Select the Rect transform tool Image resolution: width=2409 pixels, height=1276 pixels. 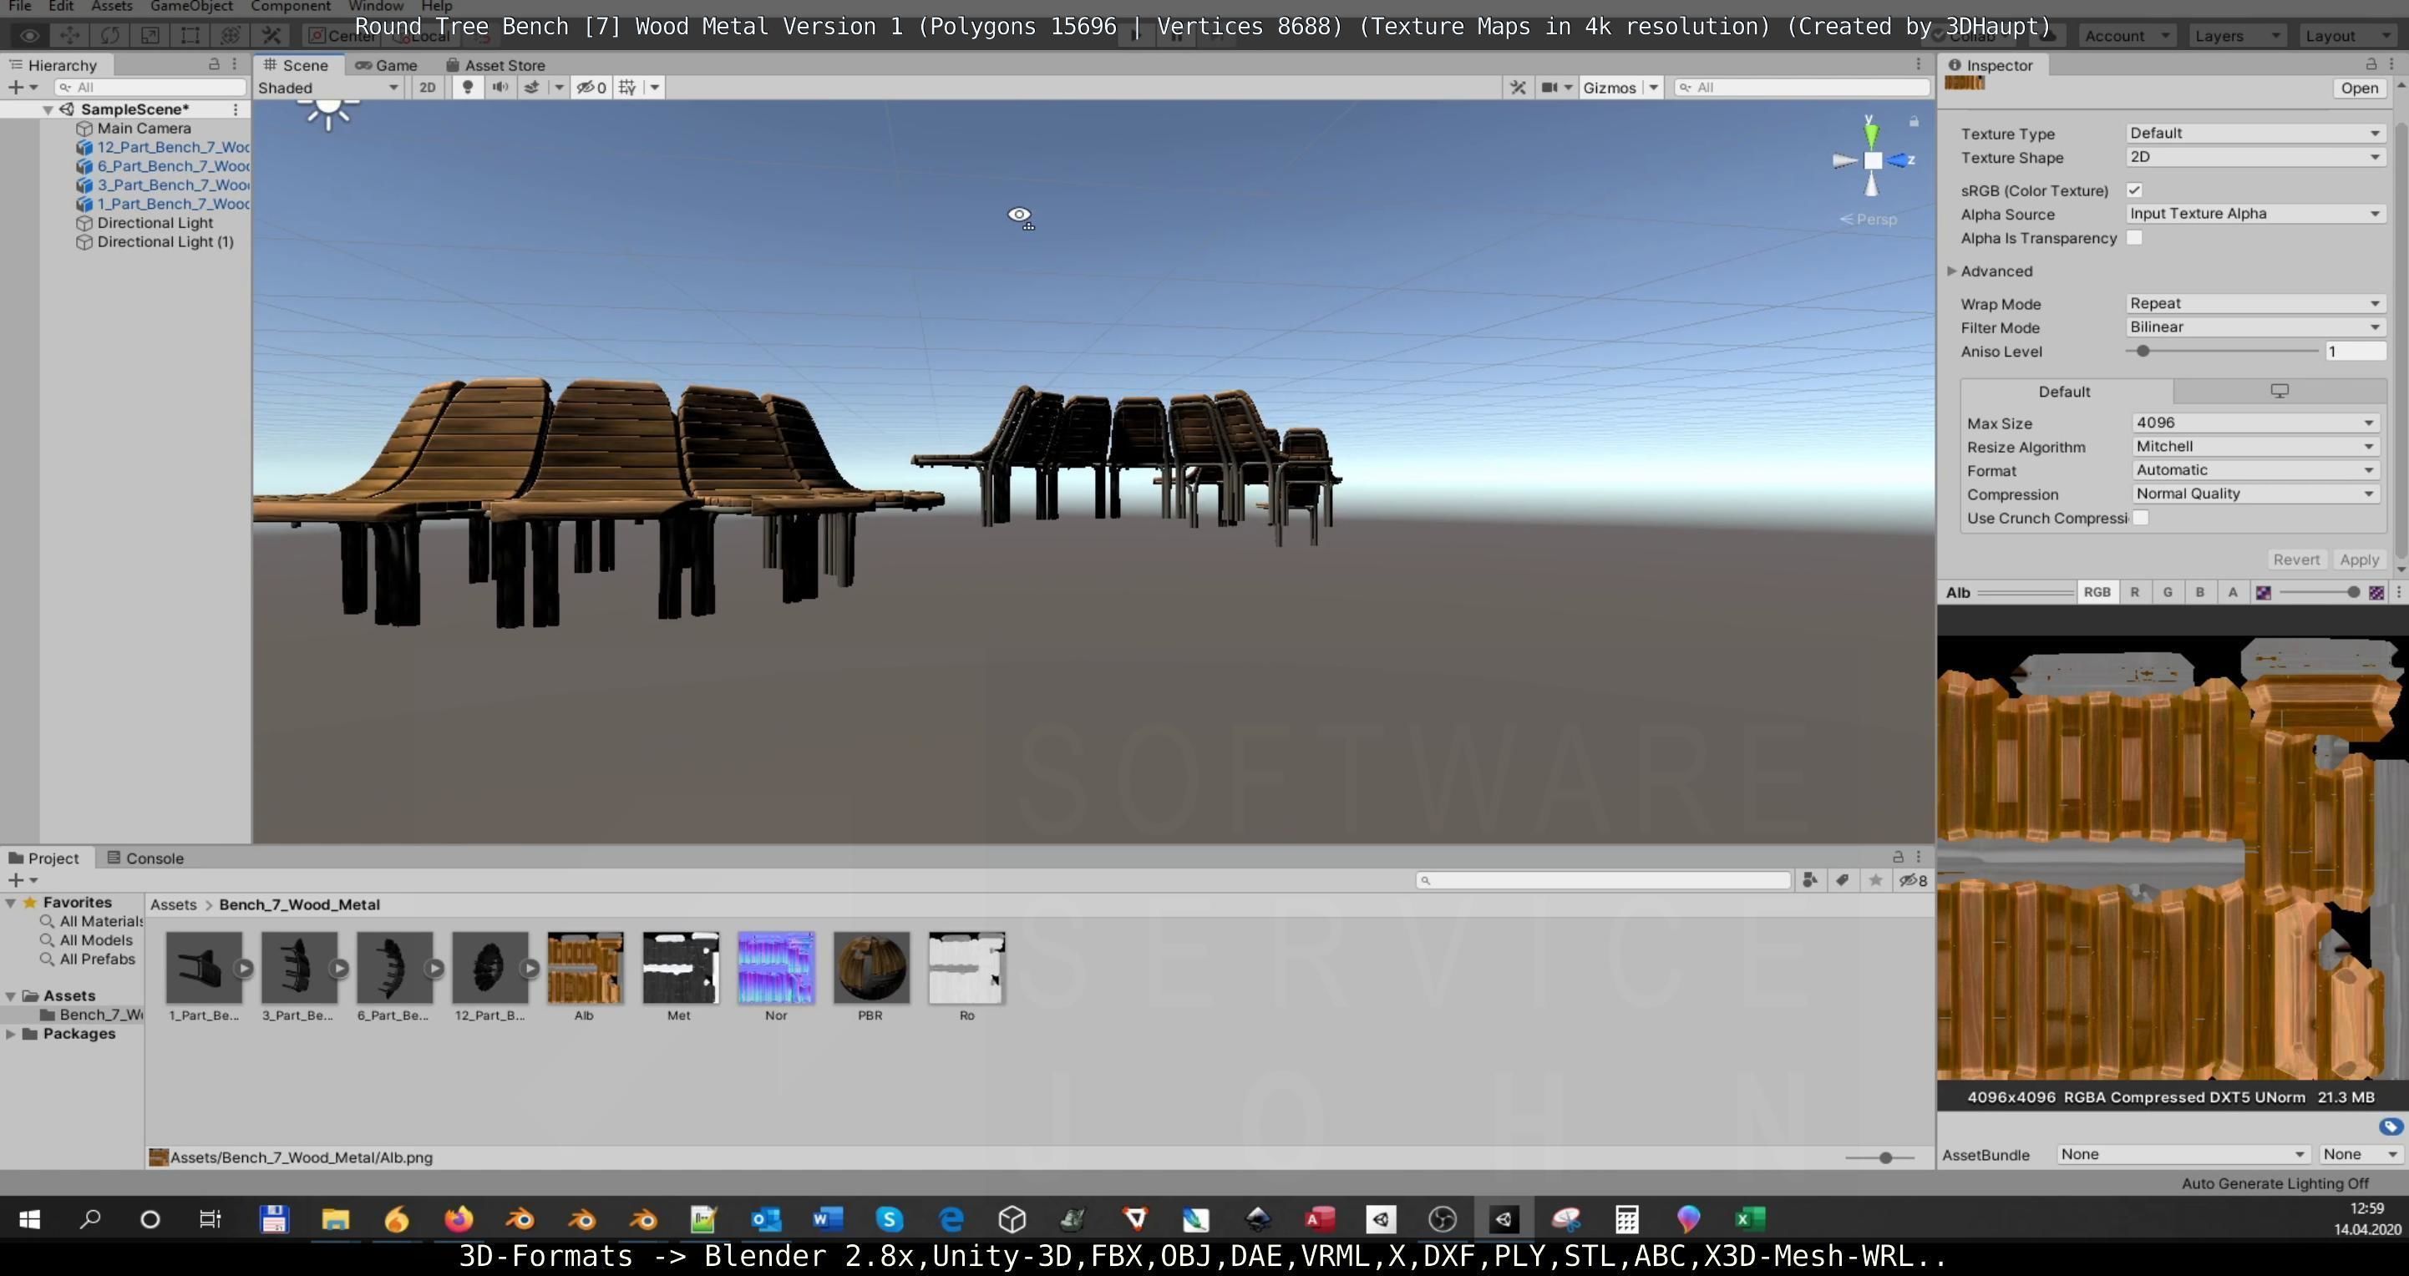(x=190, y=36)
